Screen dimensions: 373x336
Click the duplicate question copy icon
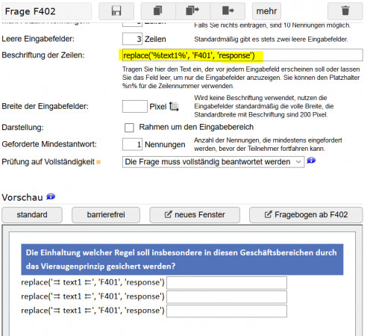click(x=158, y=11)
